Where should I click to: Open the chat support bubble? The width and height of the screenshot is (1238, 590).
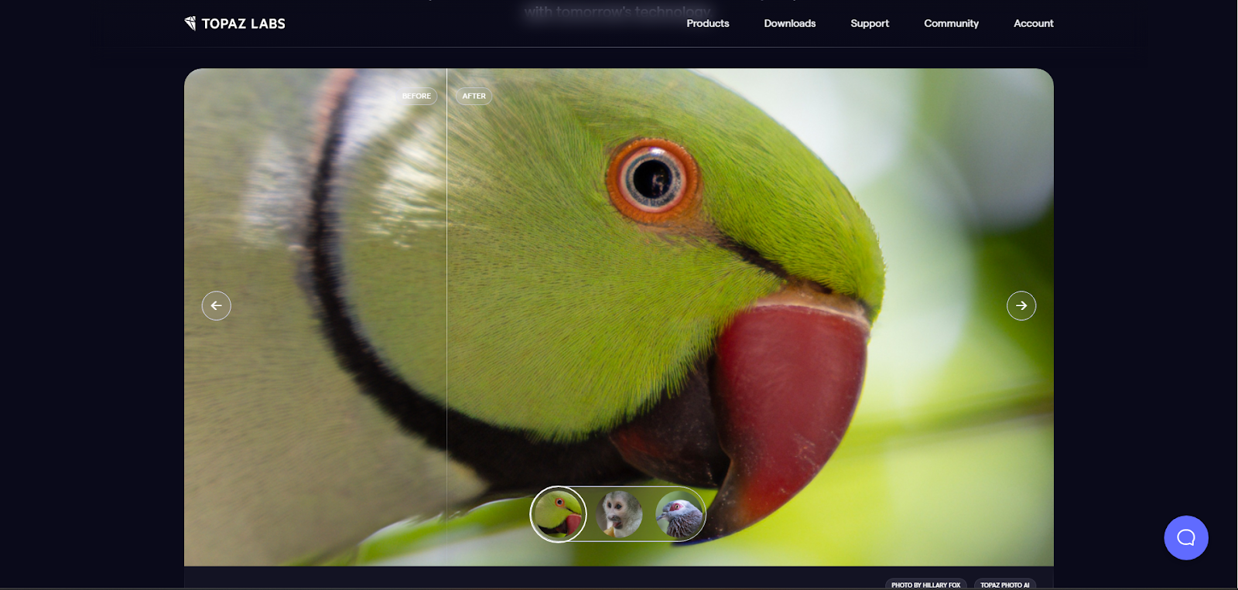pos(1186,537)
